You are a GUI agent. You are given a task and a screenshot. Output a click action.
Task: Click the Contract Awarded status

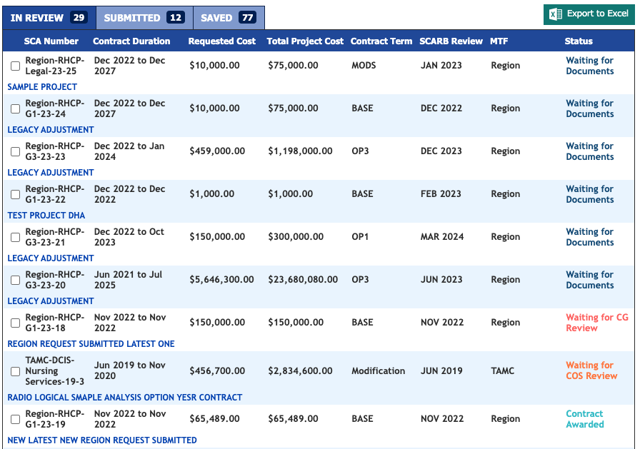click(584, 419)
